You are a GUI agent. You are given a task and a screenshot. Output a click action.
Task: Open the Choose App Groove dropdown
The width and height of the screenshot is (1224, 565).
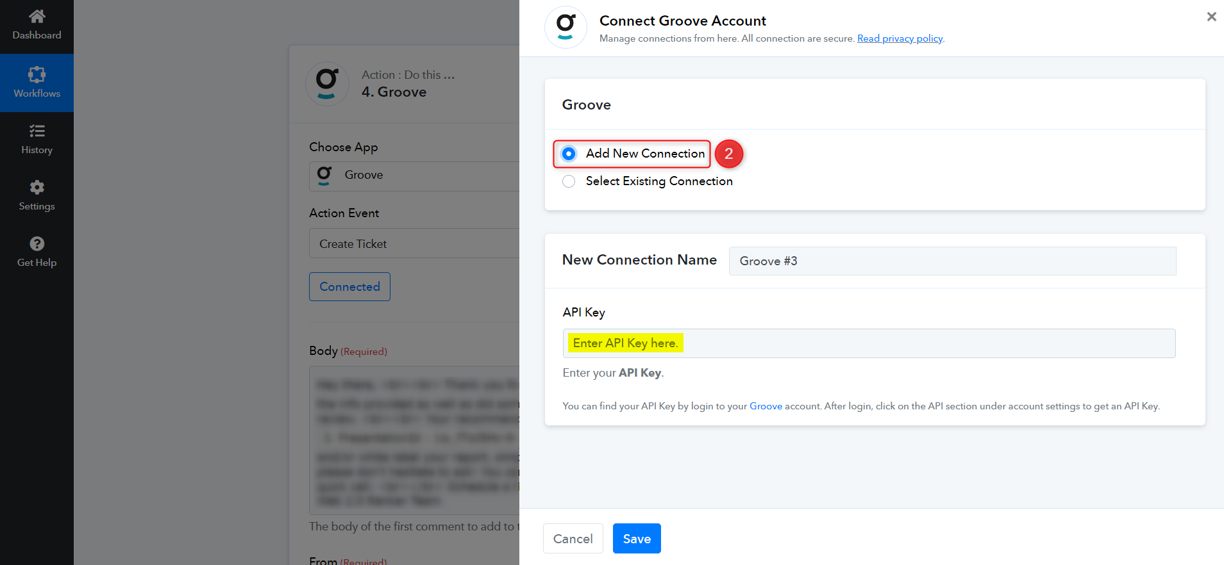(x=414, y=176)
